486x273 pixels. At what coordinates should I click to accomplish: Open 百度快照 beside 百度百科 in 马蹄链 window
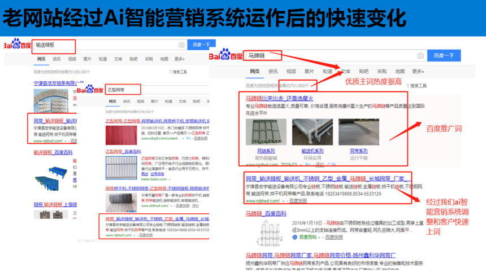pos(334,237)
